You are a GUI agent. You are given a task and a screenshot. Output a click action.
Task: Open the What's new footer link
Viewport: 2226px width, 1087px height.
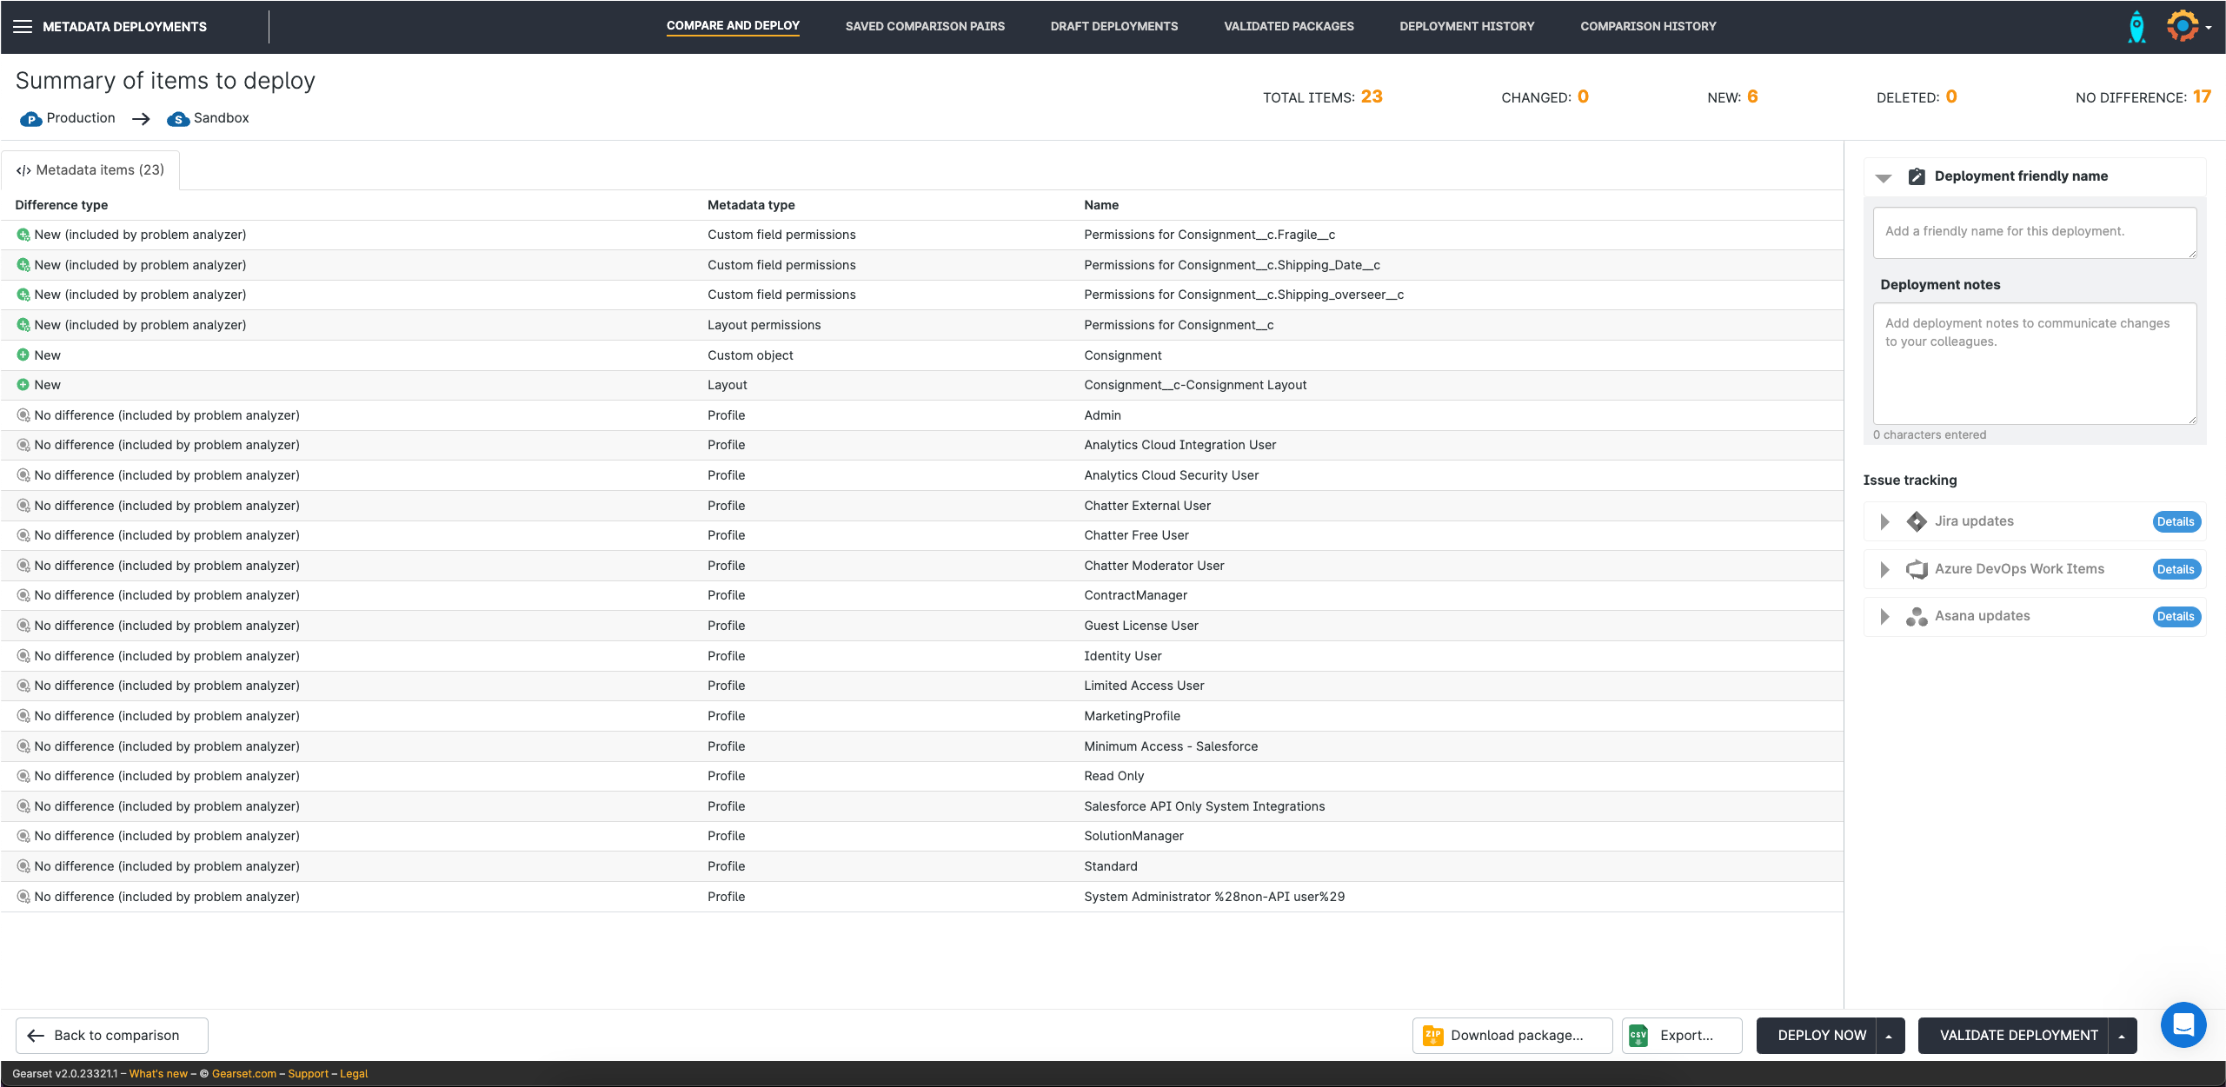(x=158, y=1074)
